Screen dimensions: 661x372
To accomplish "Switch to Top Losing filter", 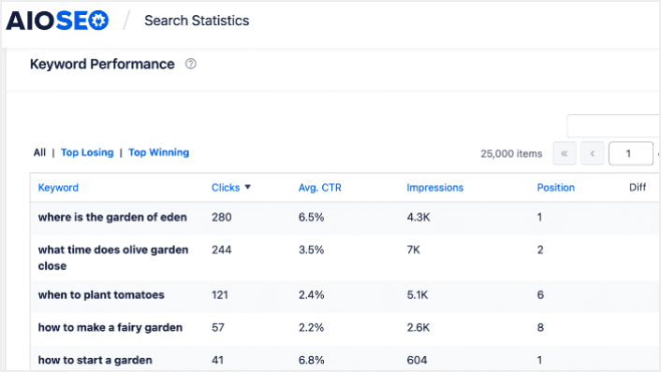I will point(87,152).
